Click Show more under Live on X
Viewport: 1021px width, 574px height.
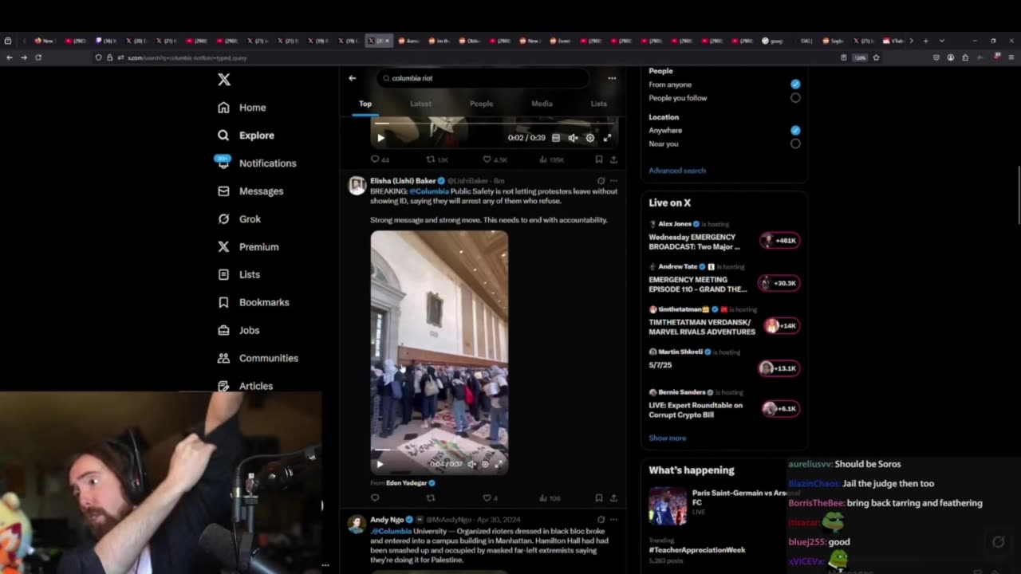(668, 438)
